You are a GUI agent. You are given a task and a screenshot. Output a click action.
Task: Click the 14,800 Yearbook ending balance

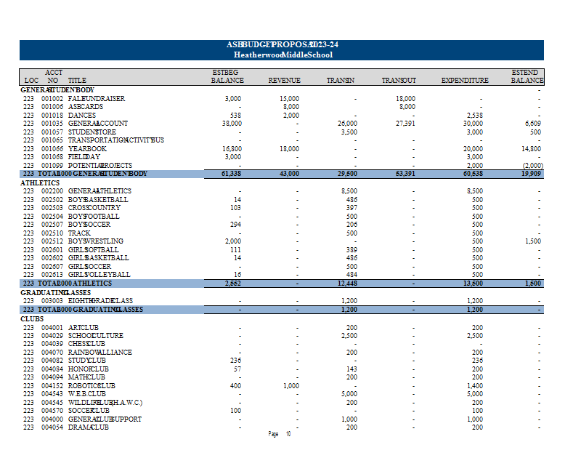[x=531, y=149]
